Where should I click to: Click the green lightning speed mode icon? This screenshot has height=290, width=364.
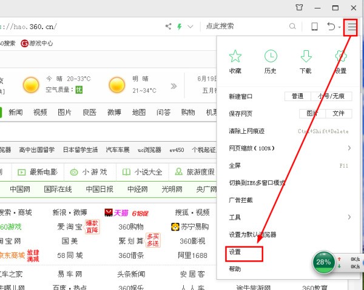pos(180,27)
